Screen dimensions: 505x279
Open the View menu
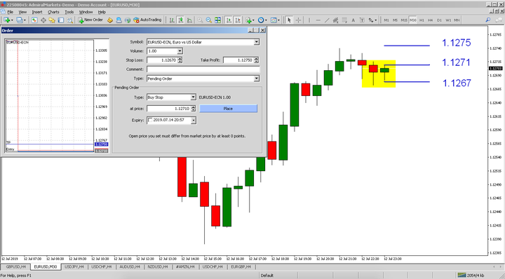tap(22, 12)
